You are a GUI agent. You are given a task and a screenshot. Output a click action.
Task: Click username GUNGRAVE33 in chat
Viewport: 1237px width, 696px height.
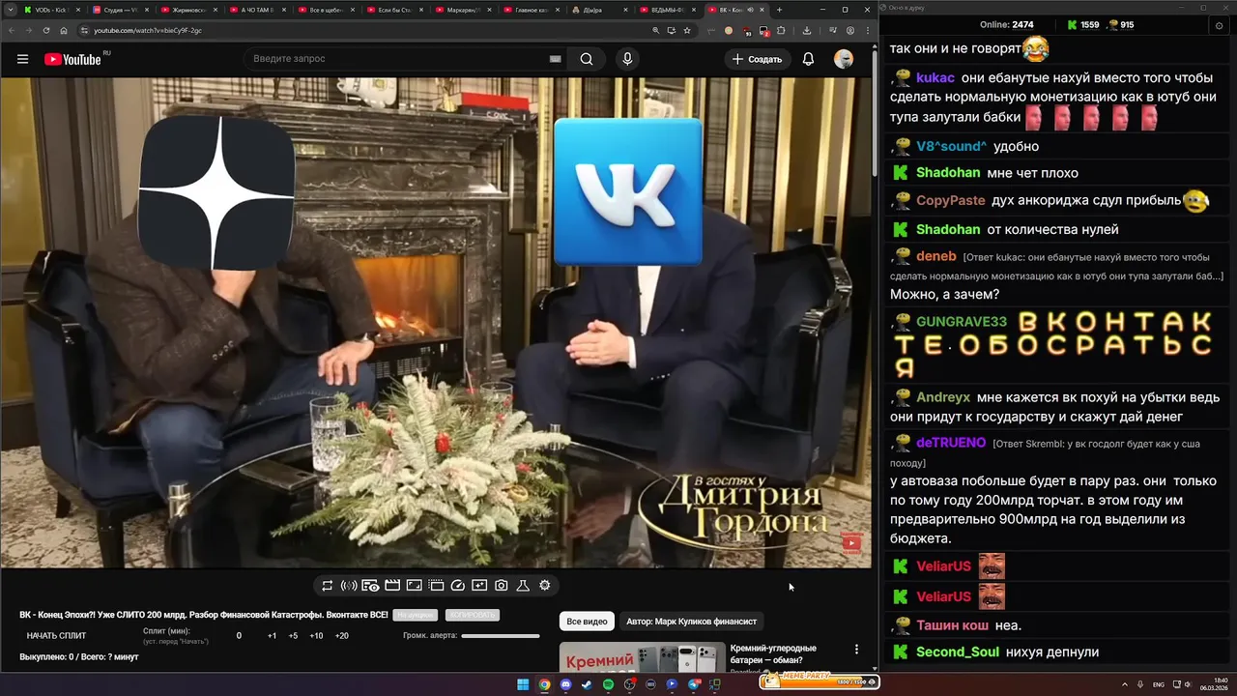click(x=962, y=321)
